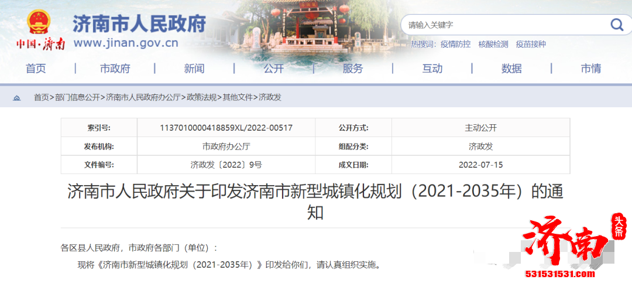Click the 公开方式 label cell
632x283 pixels.
click(353, 128)
